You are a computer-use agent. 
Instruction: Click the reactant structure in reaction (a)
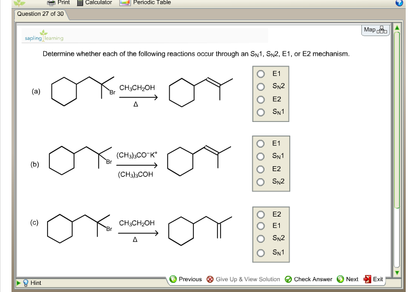tap(83, 91)
